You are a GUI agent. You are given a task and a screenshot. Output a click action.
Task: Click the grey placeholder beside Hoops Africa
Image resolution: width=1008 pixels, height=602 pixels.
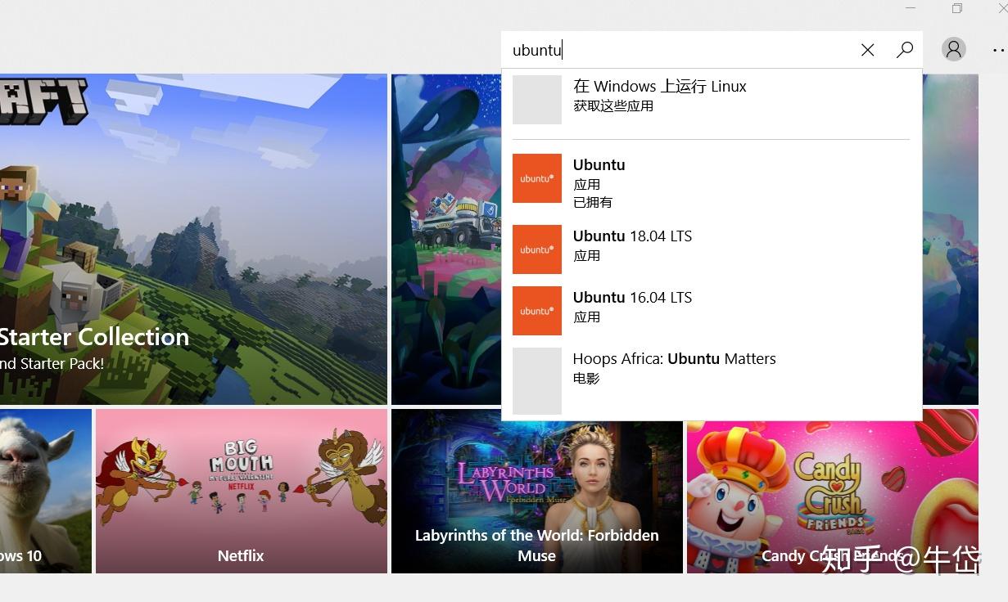[537, 381]
